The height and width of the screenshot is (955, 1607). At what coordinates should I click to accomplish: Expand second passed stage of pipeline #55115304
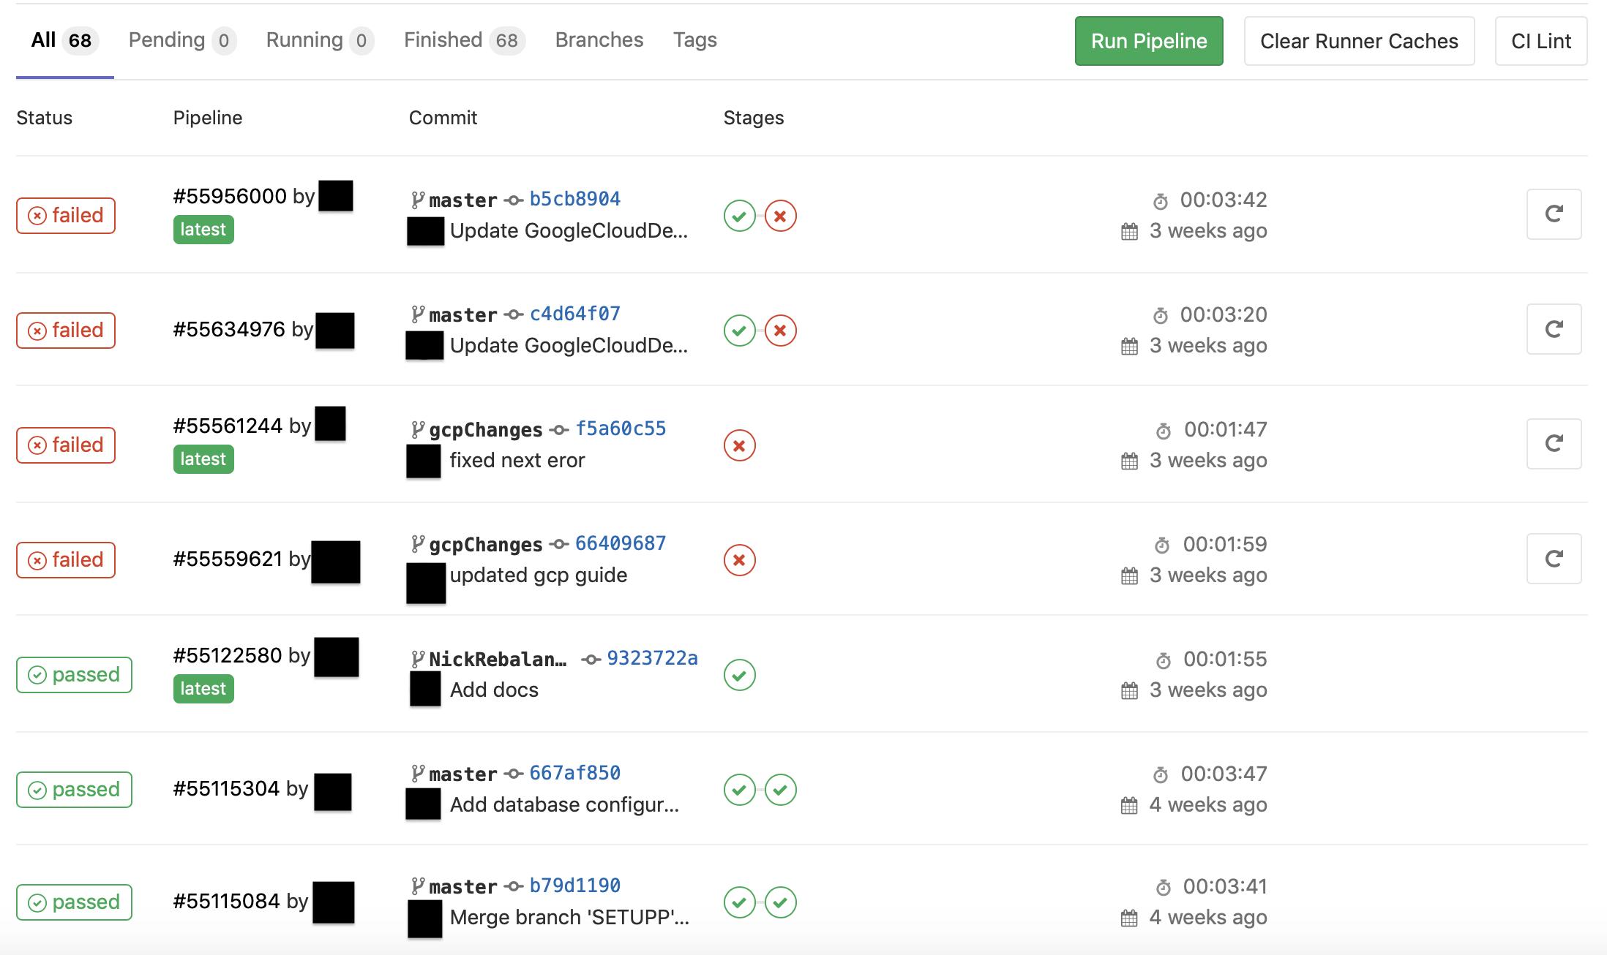[x=780, y=790]
